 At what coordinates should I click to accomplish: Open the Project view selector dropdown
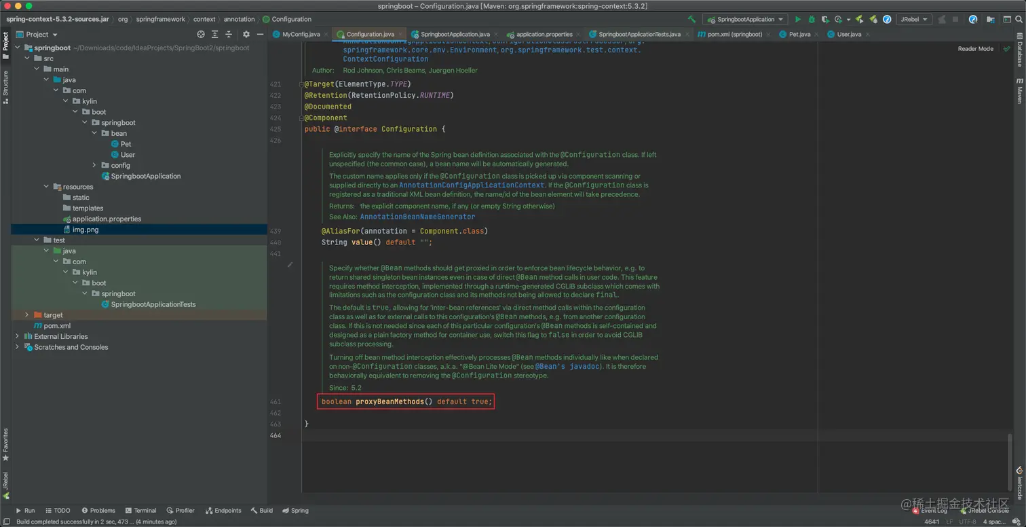[37, 34]
